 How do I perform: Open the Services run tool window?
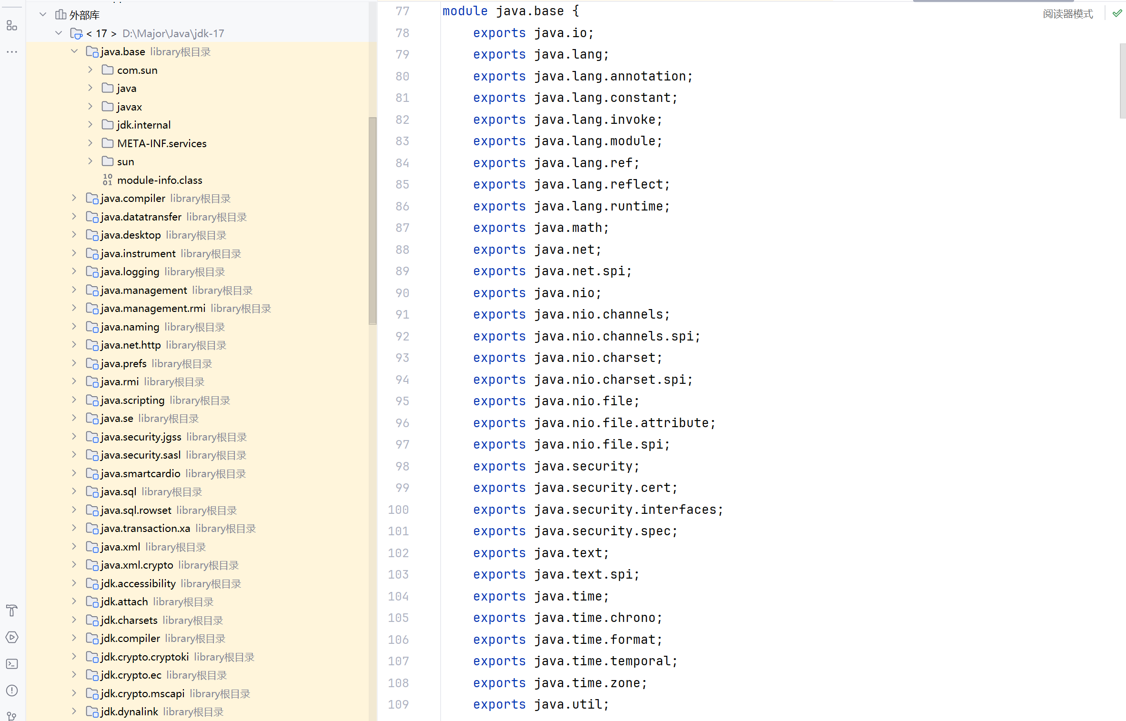pyautogui.click(x=12, y=637)
